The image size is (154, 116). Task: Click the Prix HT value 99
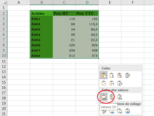[x=64, y=24]
